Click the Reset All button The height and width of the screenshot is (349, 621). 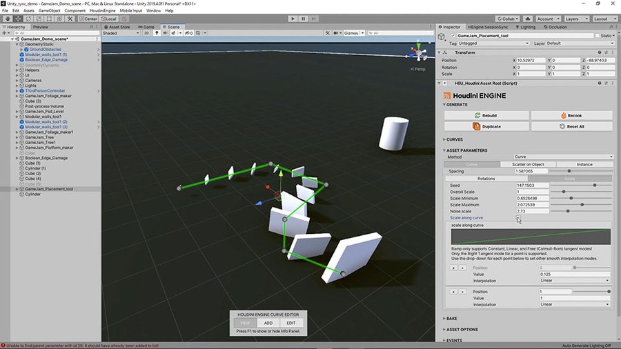click(x=571, y=127)
